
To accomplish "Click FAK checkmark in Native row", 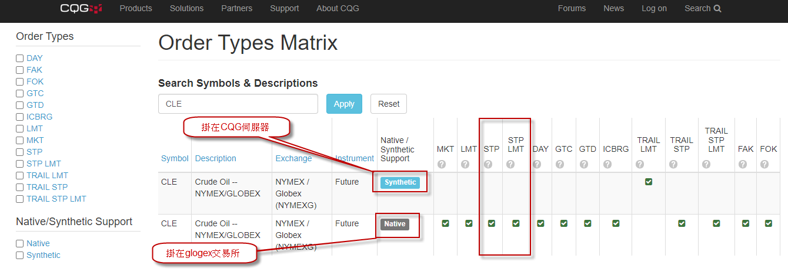I will (x=746, y=223).
